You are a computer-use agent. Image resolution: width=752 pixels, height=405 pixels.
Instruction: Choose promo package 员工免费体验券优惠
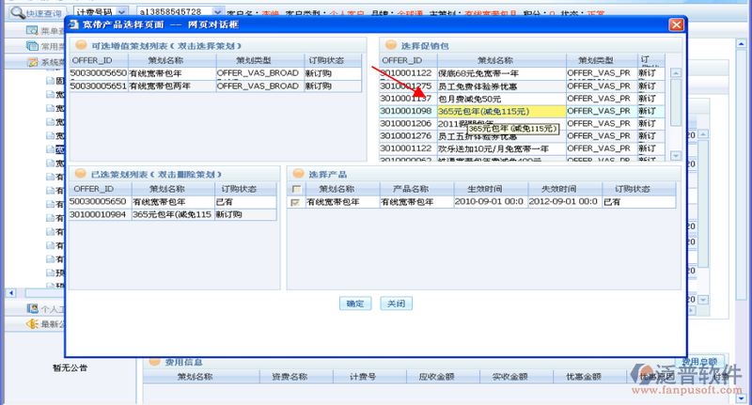(522, 86)
